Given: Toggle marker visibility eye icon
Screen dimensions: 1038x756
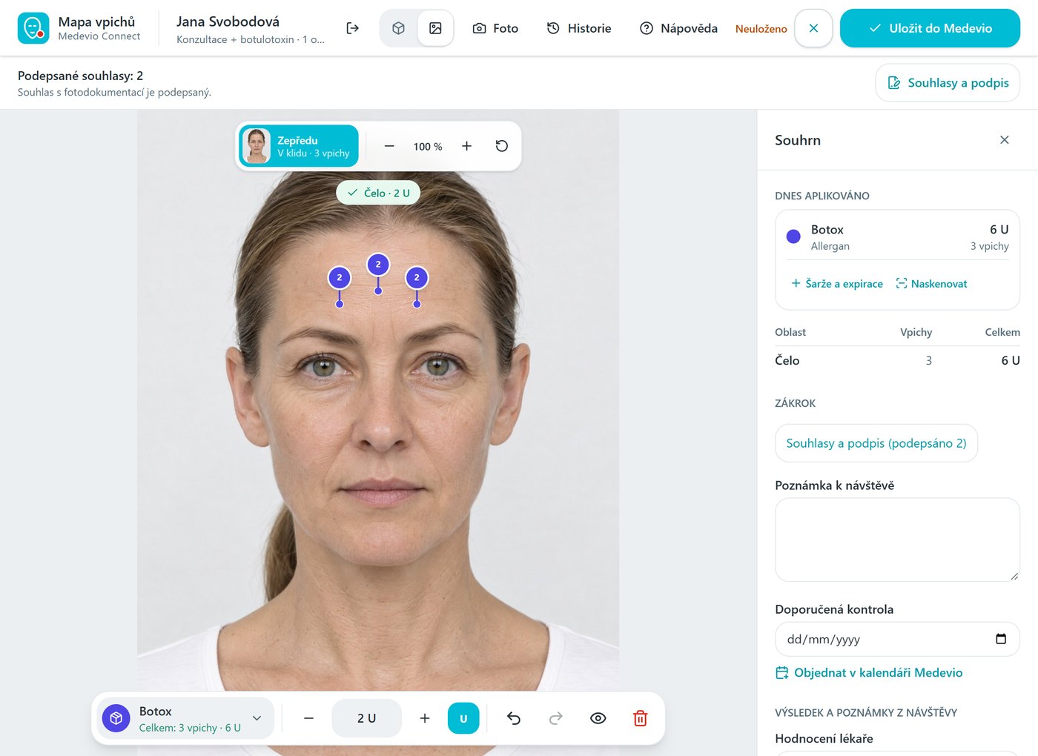Looking at the screenshot, I should 598,718.
